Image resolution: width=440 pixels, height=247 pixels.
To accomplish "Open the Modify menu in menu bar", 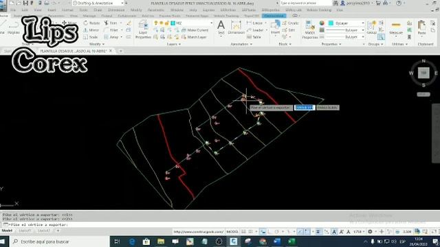I will pos(136,10).
